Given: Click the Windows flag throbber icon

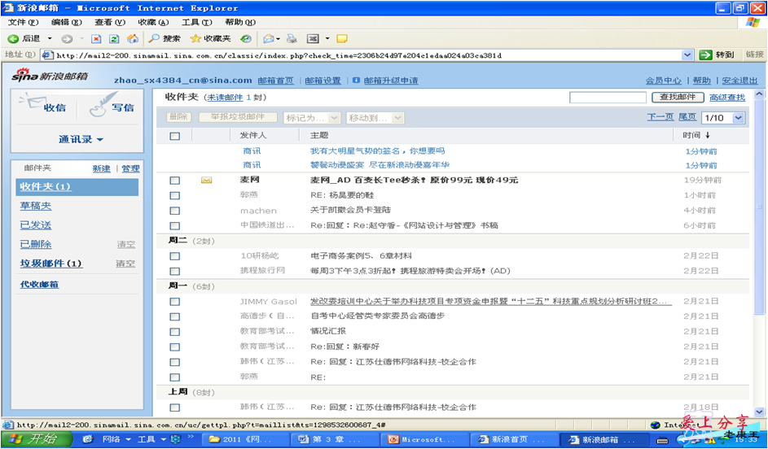Looking at the screenshot, I should [x=753, y=23].
